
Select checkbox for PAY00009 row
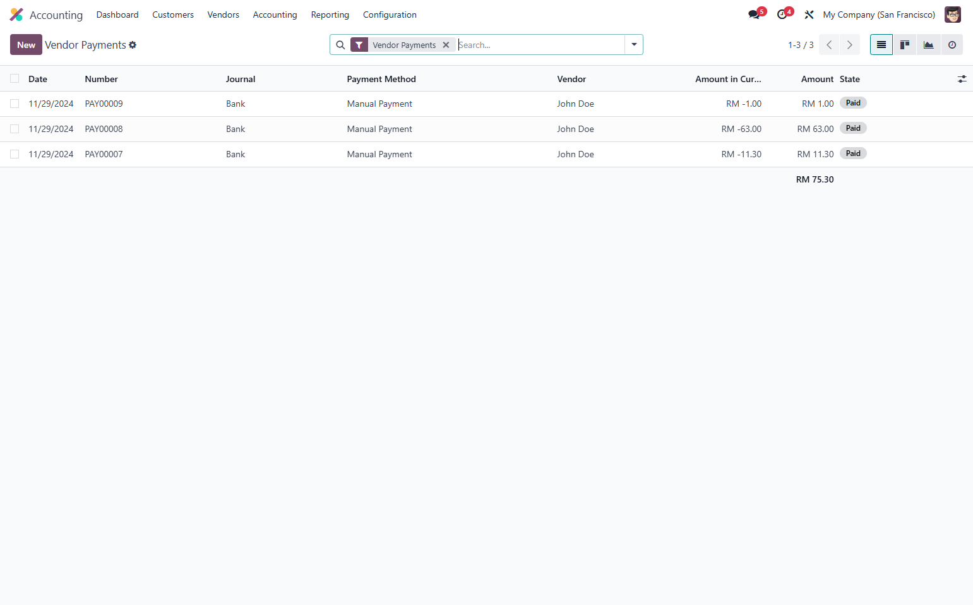pyautogui.click(x=15, y=104)
